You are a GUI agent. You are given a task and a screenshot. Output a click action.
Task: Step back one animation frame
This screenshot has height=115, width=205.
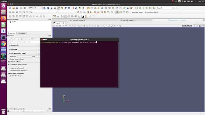140,8
